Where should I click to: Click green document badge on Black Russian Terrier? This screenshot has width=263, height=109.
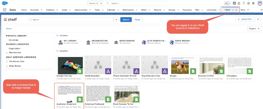click(137, 100)
